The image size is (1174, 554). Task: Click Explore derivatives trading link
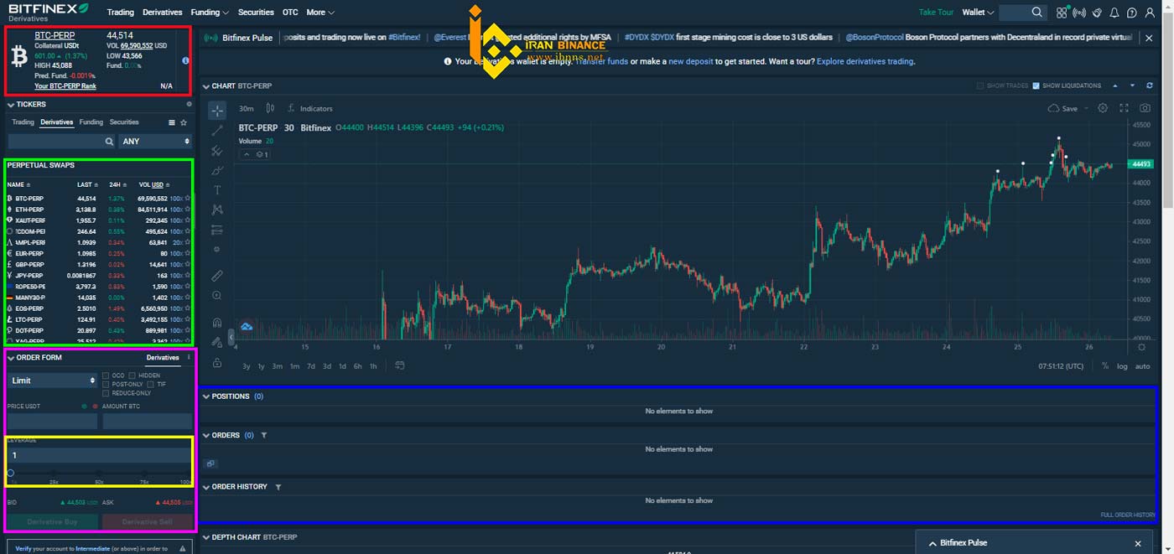pos(865,61)
